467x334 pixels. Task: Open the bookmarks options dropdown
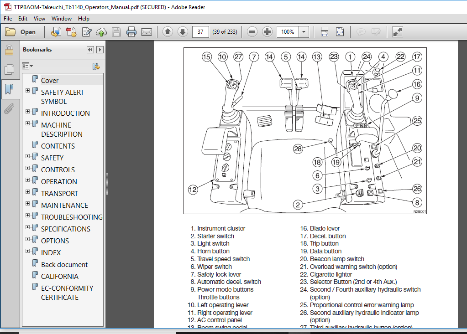pos(28,66)
